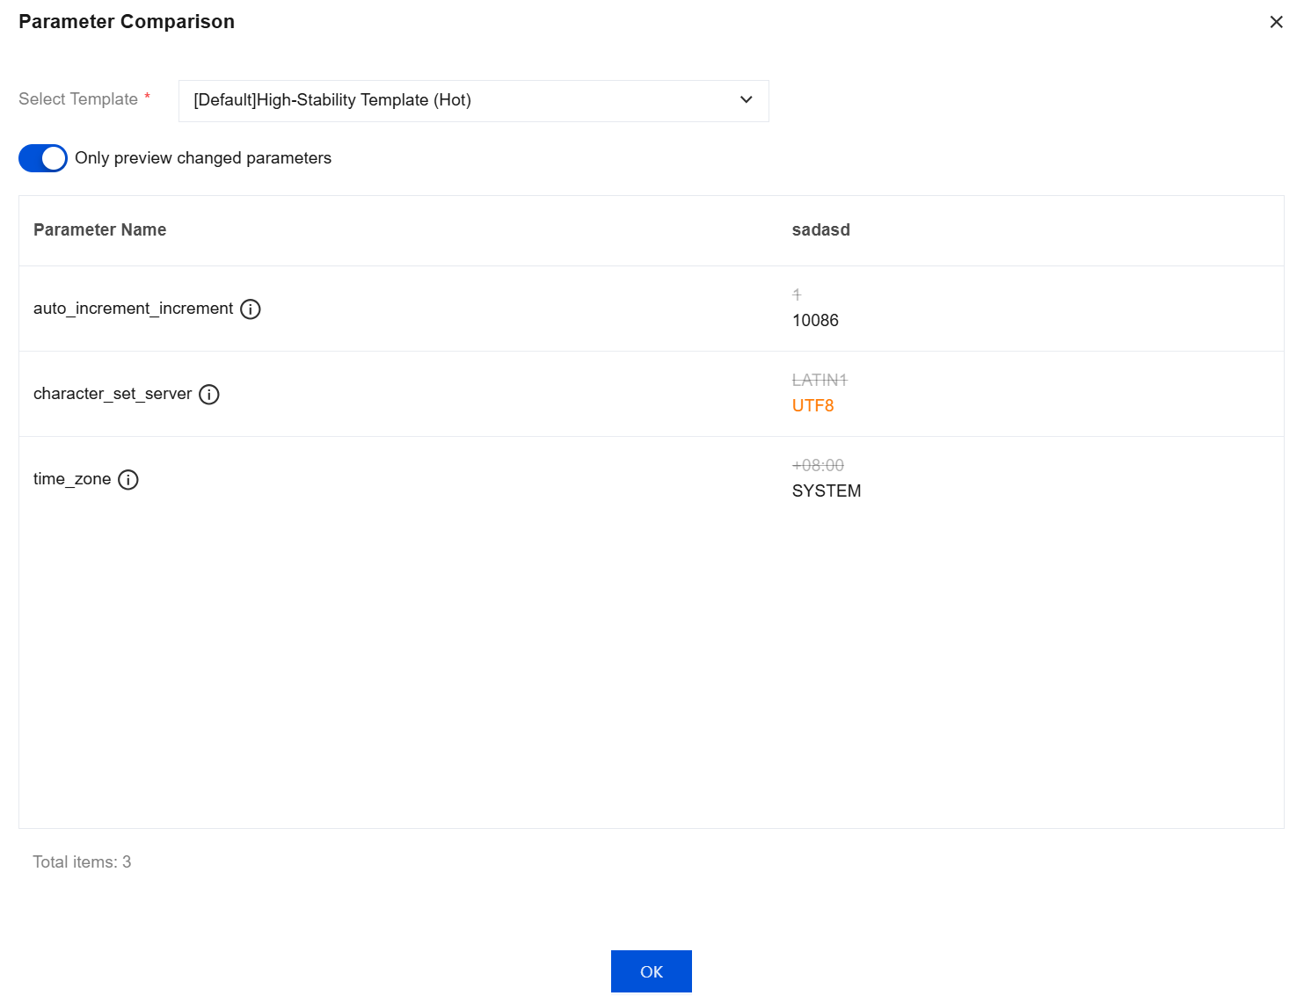Show info for the time_zone parameter
1304x1003 pixels.
tap(128, 480)
